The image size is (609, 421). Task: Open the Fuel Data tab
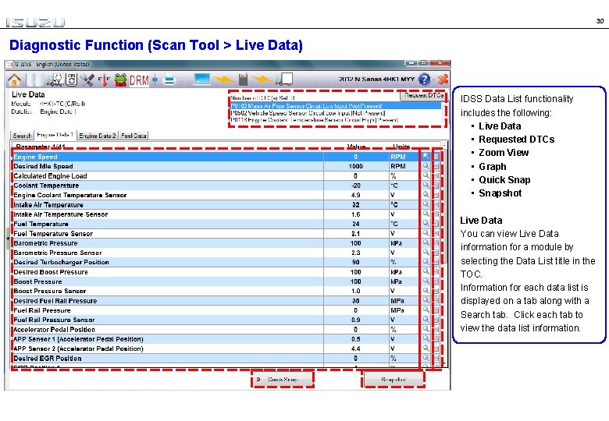[x=134, y=136]
